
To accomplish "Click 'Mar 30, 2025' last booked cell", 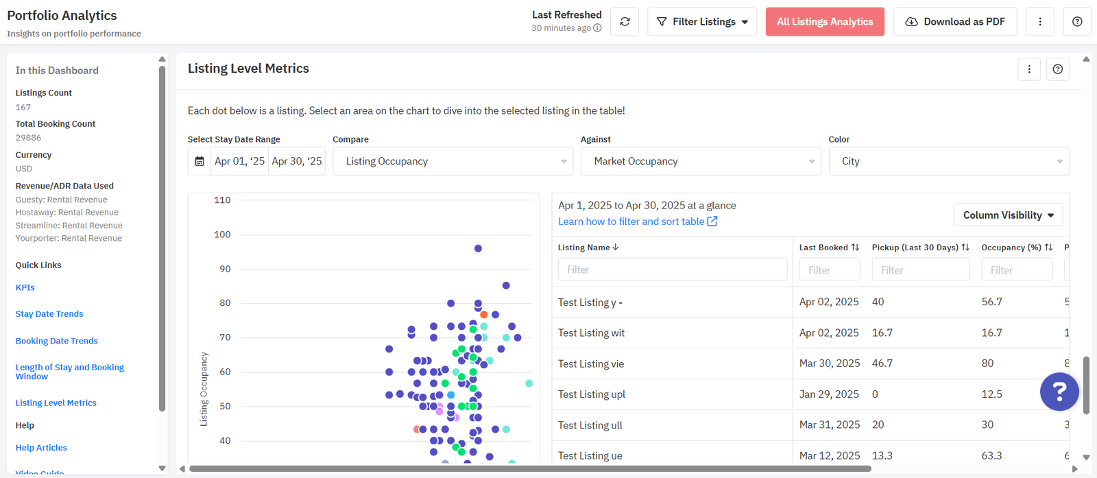I will tap(830, 363).
